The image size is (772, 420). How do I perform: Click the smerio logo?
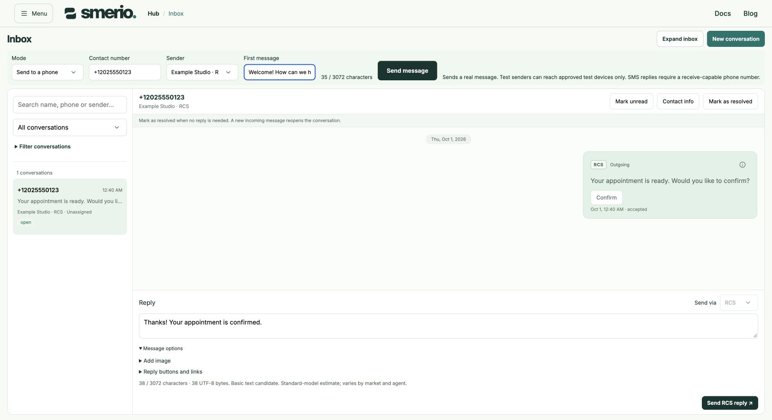100,13
